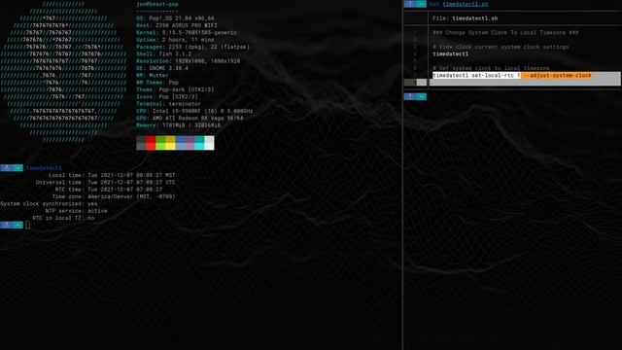Click the underlined timedatectl.sh in bat command
This screenshot has height=350, width=622.
(466, 4)
